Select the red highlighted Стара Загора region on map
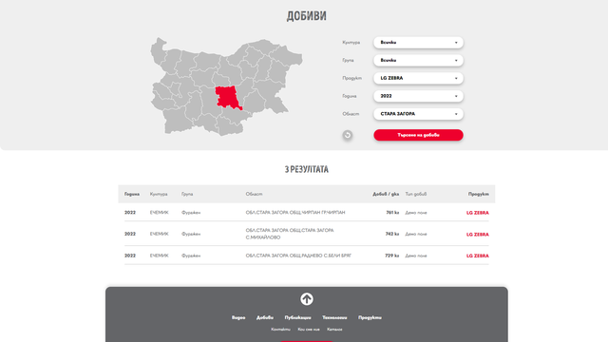The image size is (608, 342). click(227, 97)
